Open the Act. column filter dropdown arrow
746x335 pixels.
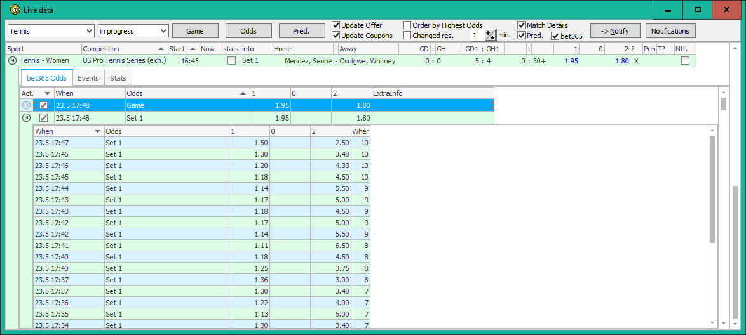(46, 94)
